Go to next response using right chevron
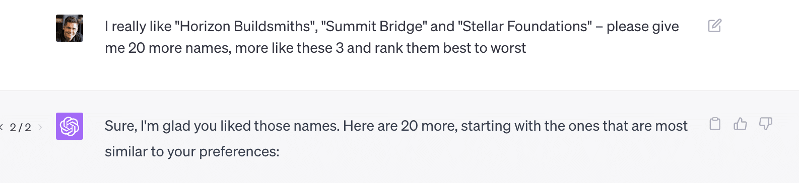The image size is (799, 183). [x=40, y=127]
